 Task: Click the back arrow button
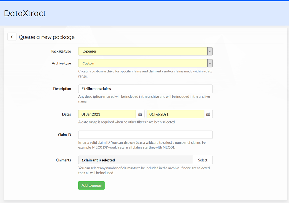pos(12,37)
